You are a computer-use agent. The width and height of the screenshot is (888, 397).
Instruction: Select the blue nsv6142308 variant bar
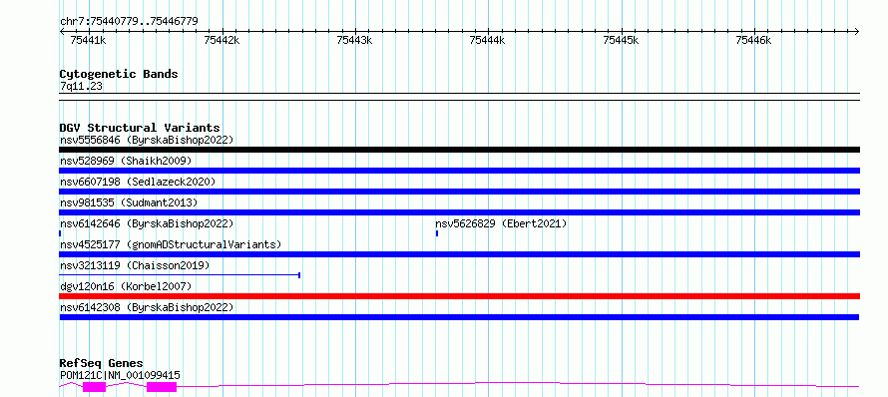[459, 317]
